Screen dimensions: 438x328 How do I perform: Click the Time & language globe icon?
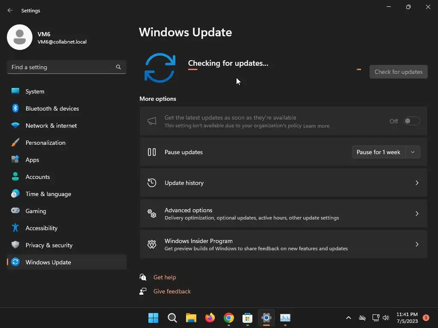point(15,193)
